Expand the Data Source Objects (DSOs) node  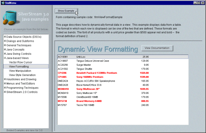5,37
